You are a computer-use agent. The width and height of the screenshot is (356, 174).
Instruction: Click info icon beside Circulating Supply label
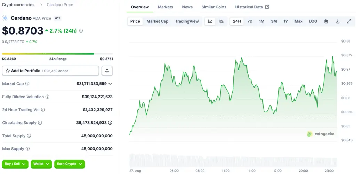coord(40,123)
